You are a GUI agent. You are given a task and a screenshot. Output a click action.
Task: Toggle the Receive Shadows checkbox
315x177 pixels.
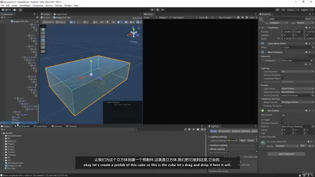point(282,75)
